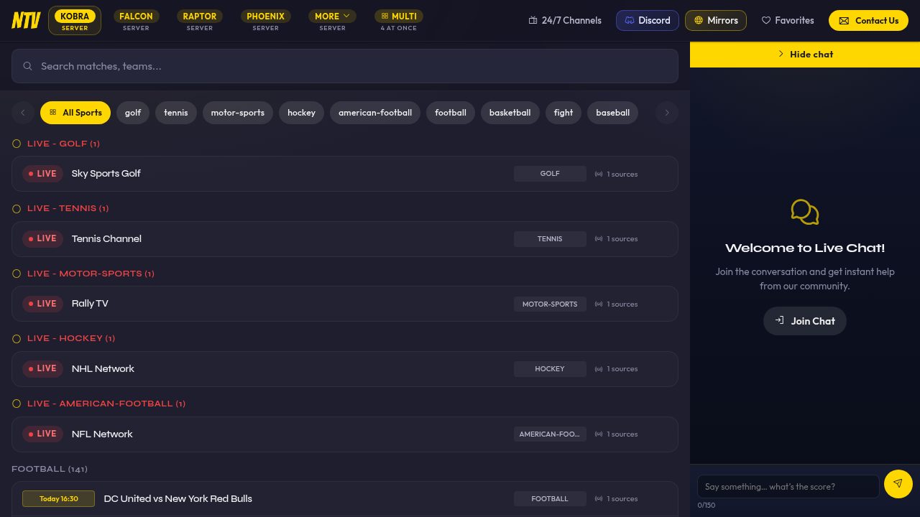Click the chat message input box
920x517 pixels.
[788, 487]
